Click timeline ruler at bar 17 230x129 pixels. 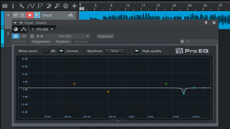coord(143,6)
